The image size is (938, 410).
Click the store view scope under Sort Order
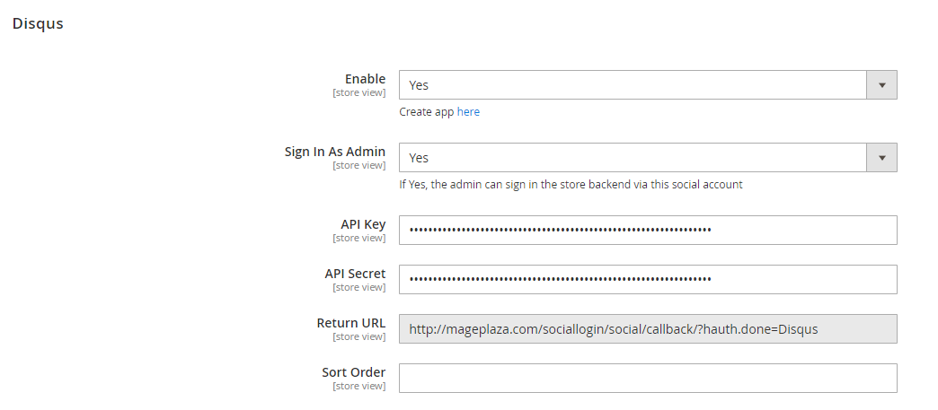click(358, 386)
